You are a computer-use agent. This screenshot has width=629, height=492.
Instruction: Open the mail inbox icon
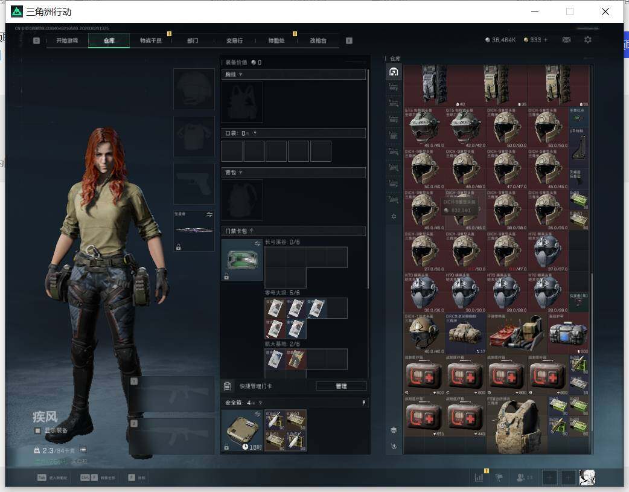click(566, 40)
